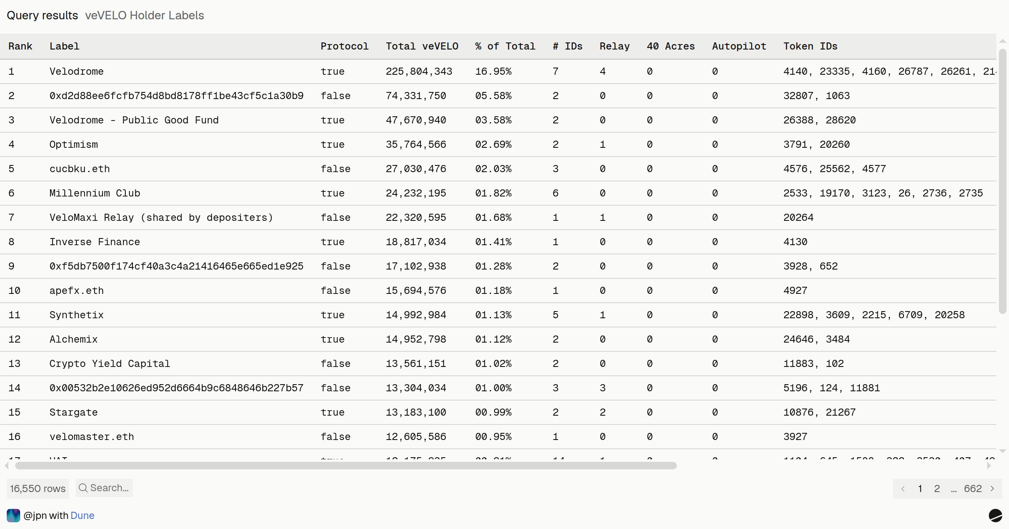
Task: Click the scroll-left arrow of horizontal scrollbar
Action: (x=6, y=466)
